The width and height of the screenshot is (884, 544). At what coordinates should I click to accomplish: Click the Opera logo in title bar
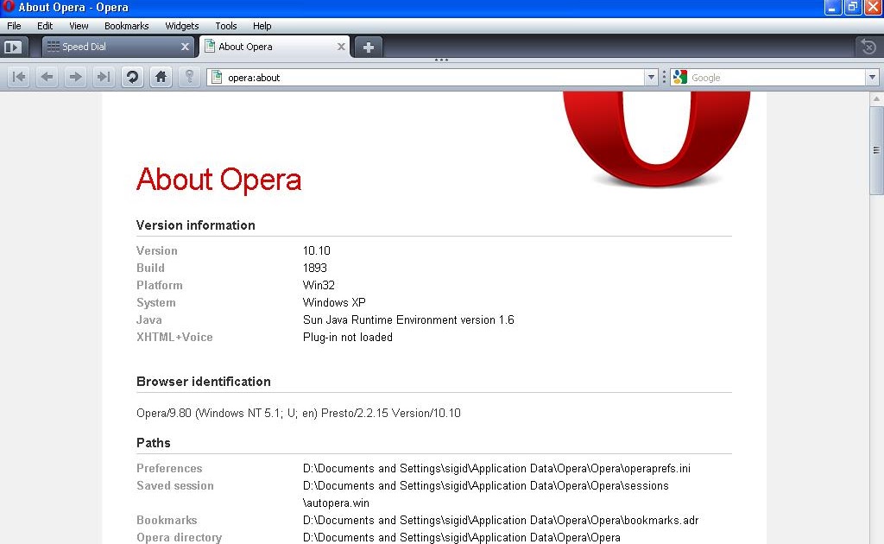coord(8,7)
